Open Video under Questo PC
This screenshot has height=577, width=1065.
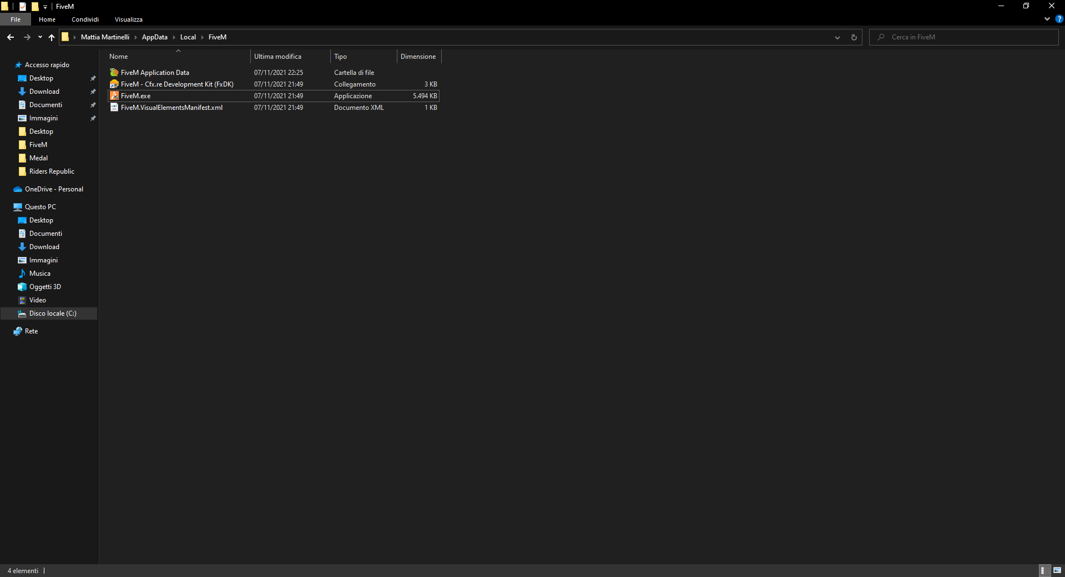click(37, 300)
